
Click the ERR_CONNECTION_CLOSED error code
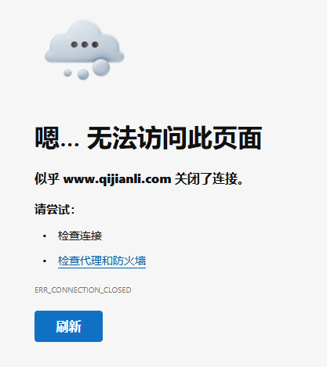[x=83, y=290]
